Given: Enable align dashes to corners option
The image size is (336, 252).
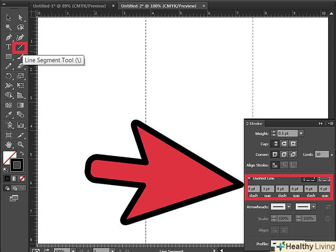Looking at the screenshot, I should [324, 179].
